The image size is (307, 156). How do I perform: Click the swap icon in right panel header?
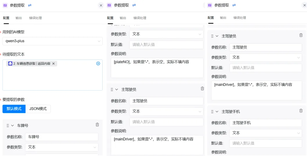tap(234, 5)
